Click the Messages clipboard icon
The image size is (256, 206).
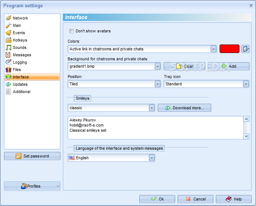(8, 55)
